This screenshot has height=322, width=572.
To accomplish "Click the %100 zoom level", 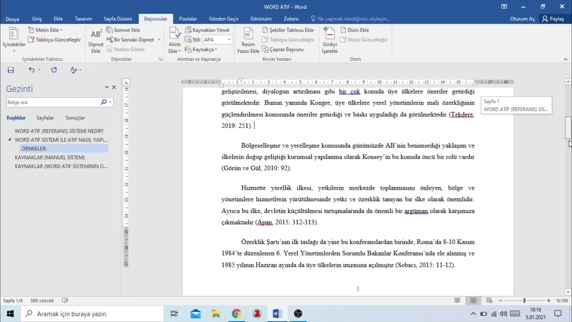I will (562, 301).
